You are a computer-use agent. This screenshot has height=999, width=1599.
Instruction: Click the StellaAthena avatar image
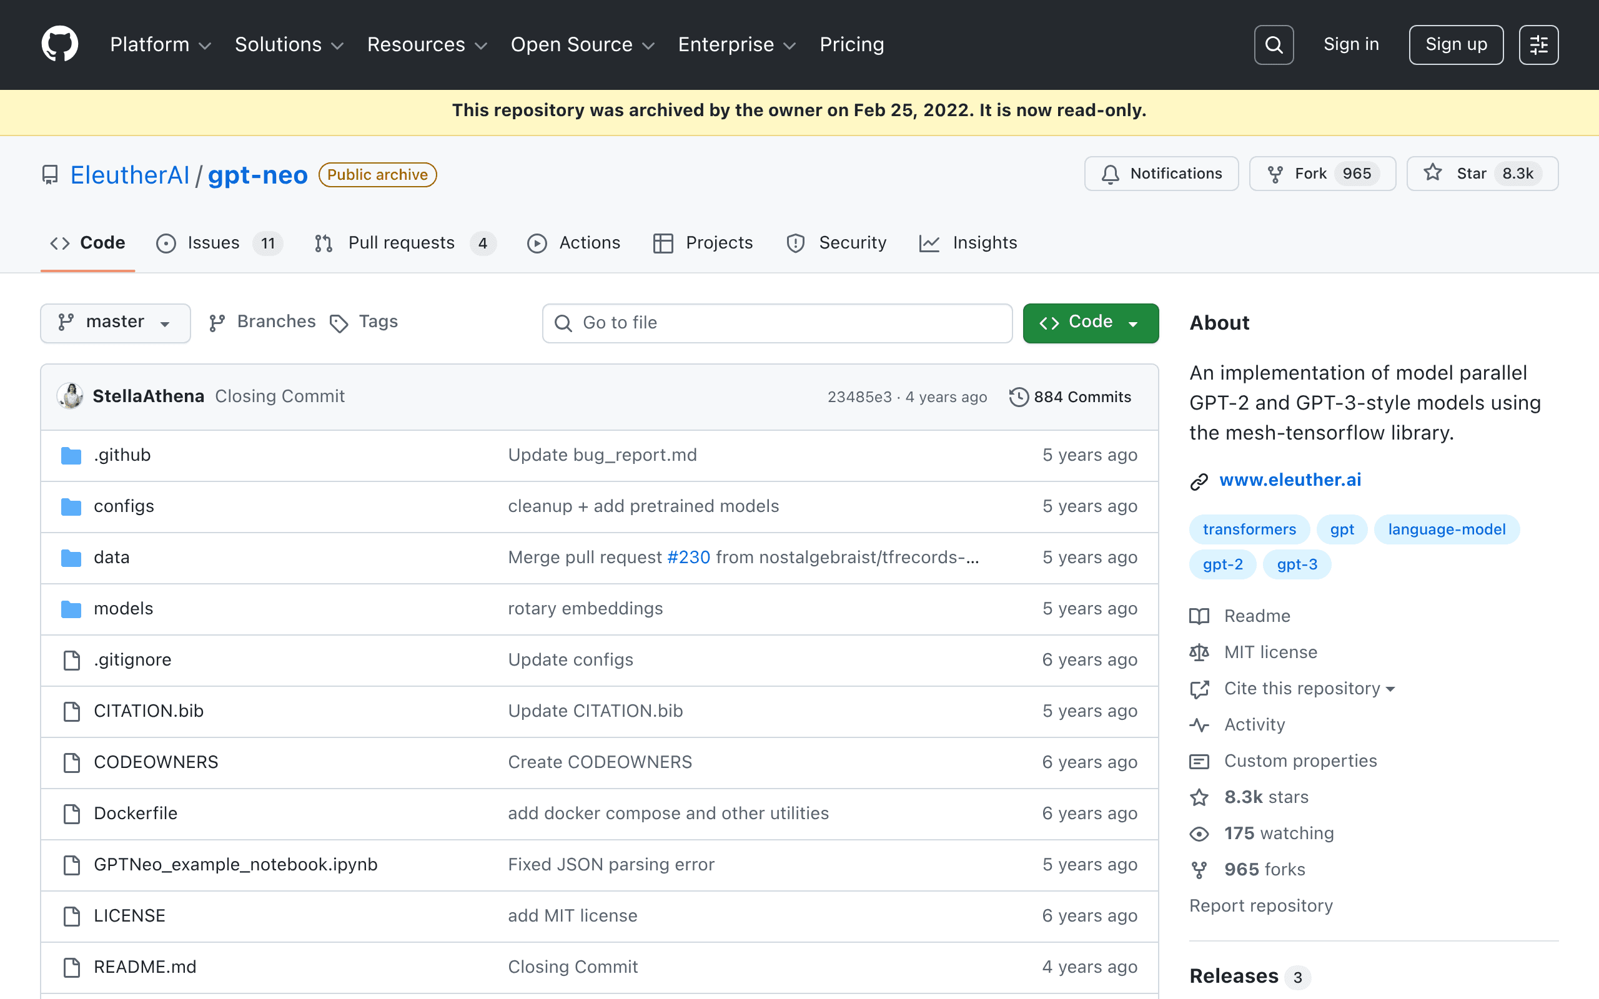coord(70,396)
